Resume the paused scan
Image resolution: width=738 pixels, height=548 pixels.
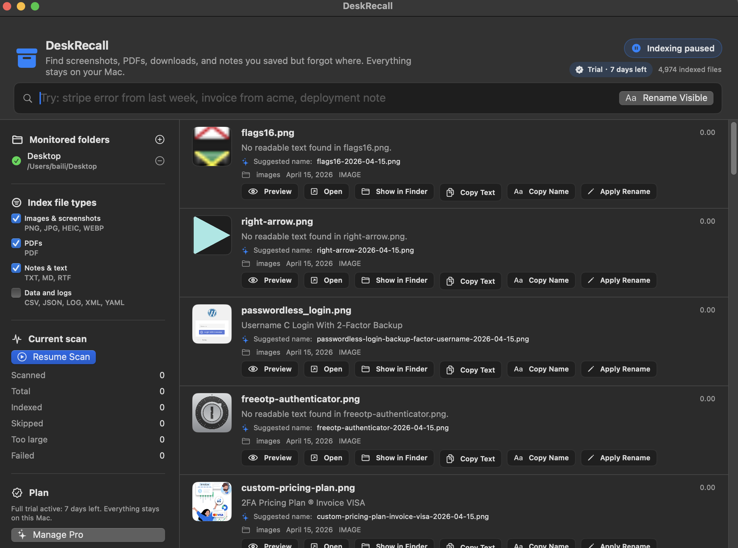point(54,357)
